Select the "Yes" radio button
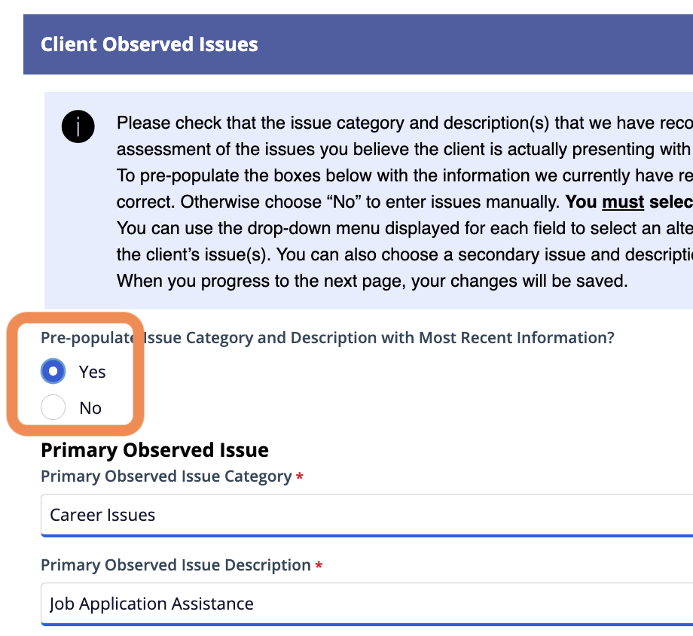 [x=53, y=371]
